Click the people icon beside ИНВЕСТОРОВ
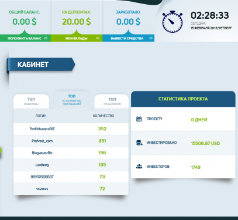 coord(139,167)
